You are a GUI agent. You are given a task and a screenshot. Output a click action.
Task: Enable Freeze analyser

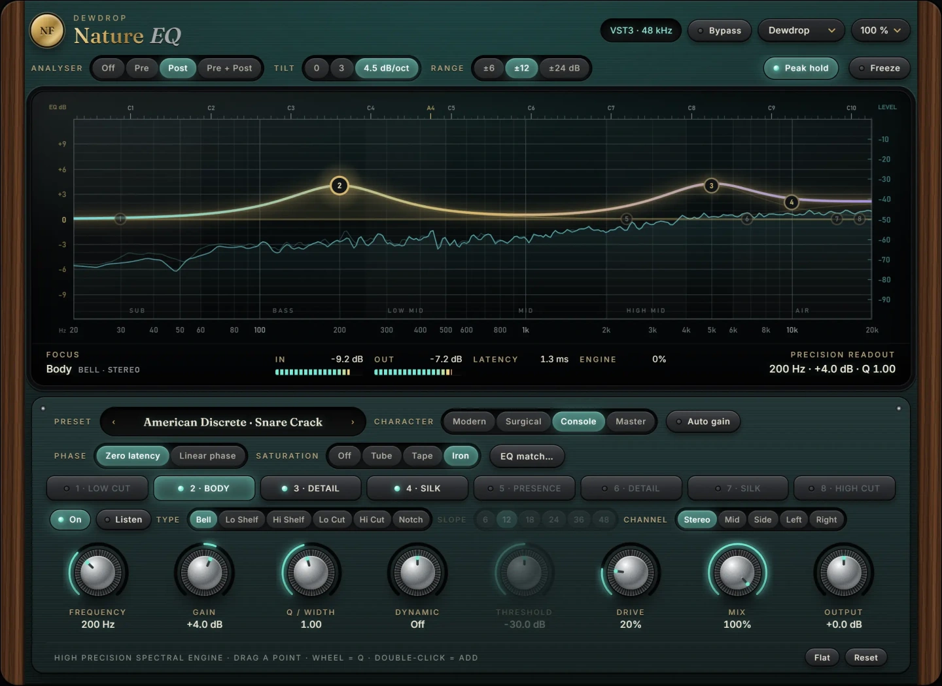[879, 68]
